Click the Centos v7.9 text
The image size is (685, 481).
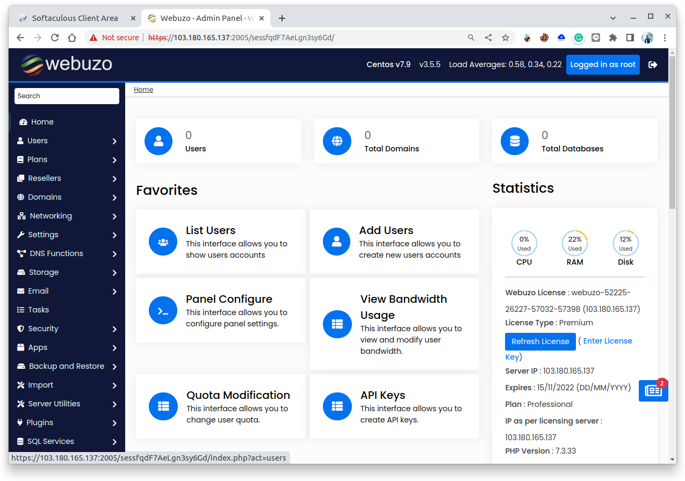[x=388, y=64]
